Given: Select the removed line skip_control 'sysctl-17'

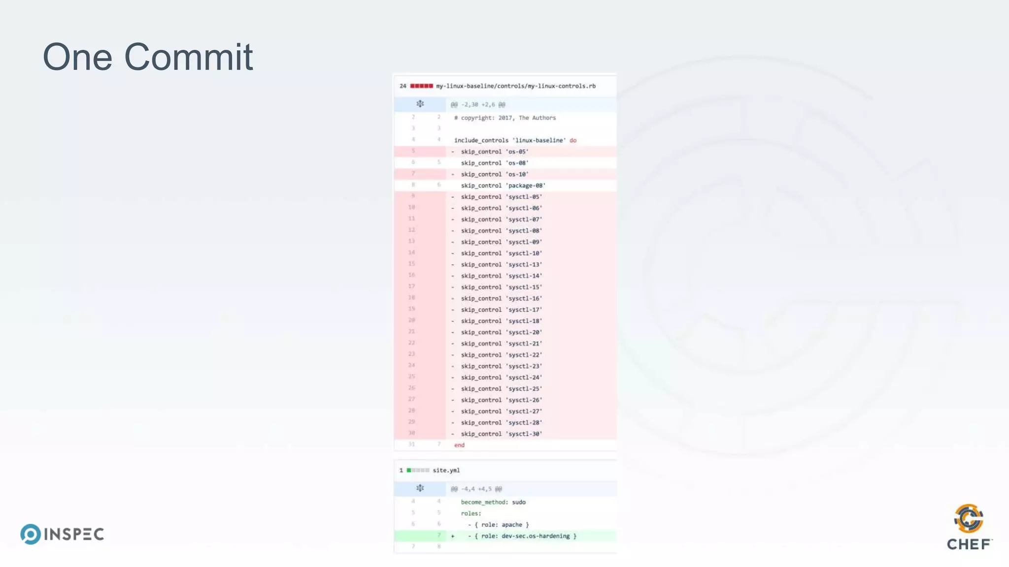Looking at the screenshot, I should (x=505, y=310).
